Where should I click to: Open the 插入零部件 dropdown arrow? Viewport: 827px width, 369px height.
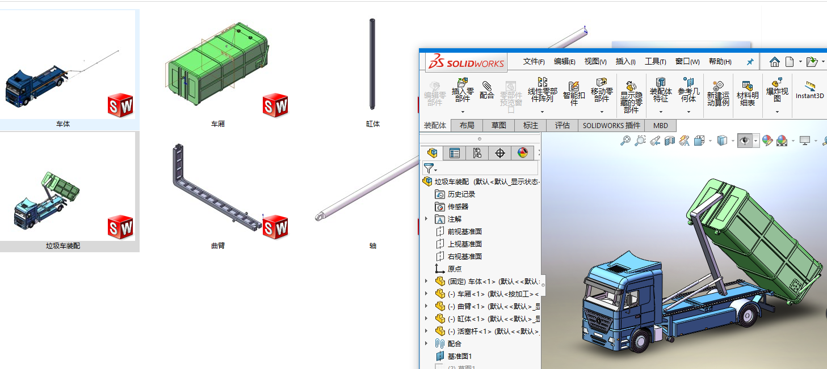(463, 112)
